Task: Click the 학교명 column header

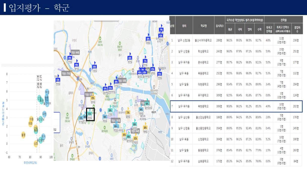Action: coord(203,25)
